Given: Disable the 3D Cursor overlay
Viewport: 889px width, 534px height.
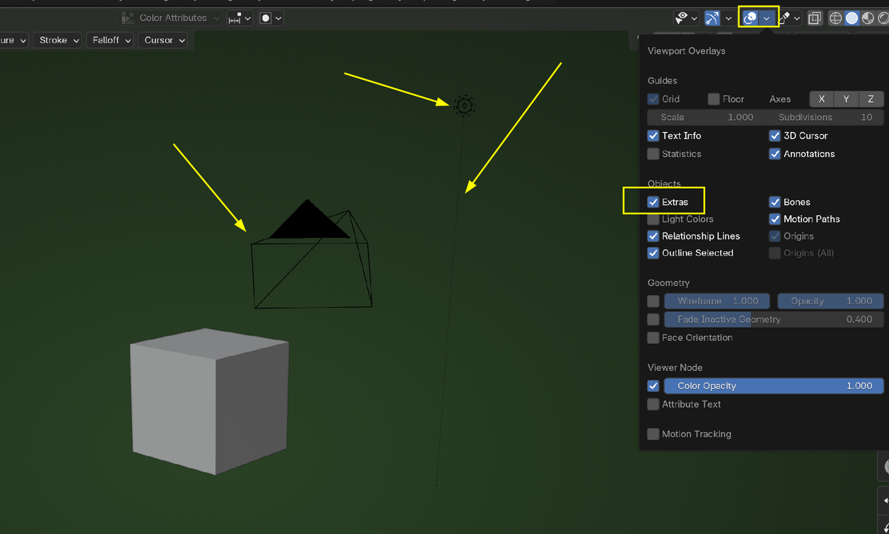Looking at the screenshot, I should click(775, 136).
